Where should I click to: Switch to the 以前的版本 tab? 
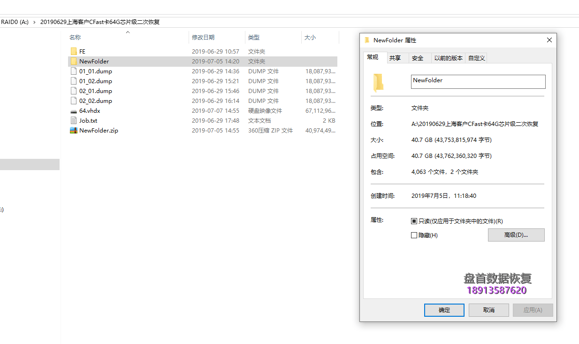[x=449, y=58]
